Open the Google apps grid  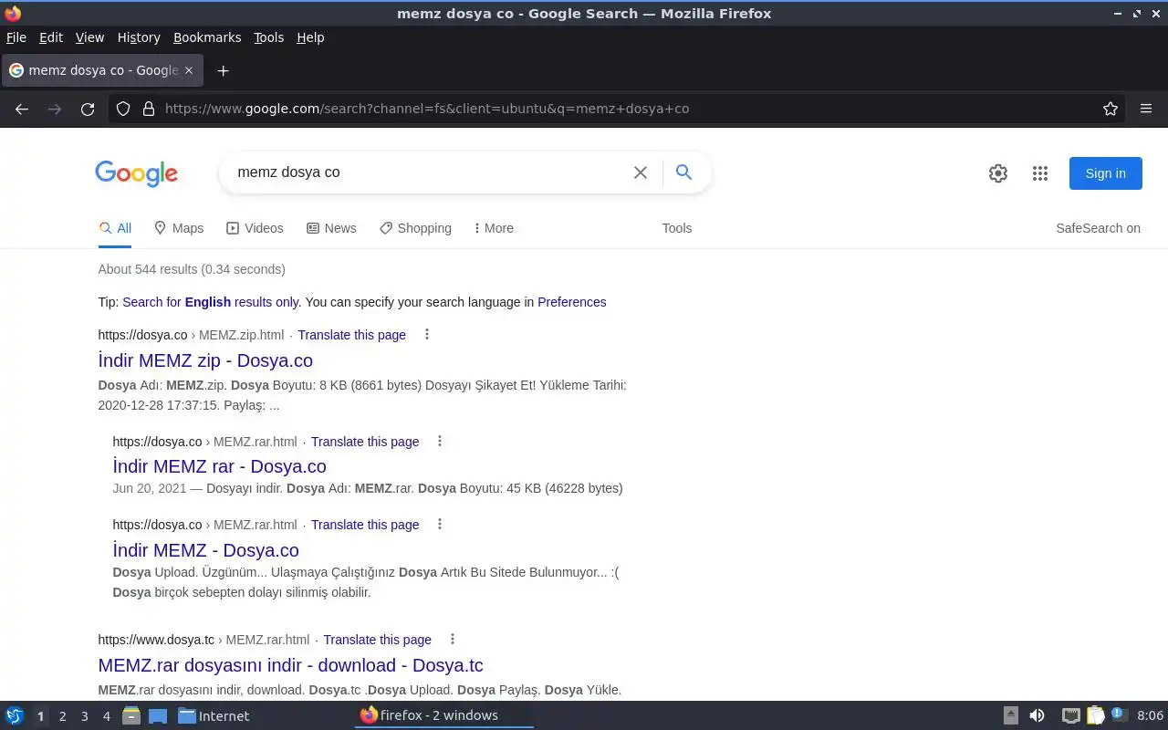click(1040, 173)
